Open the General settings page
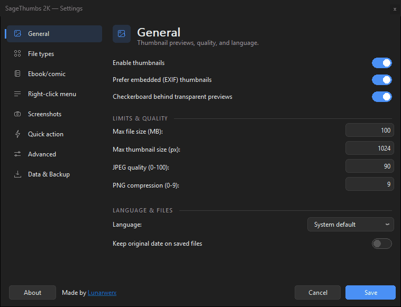 54,34
